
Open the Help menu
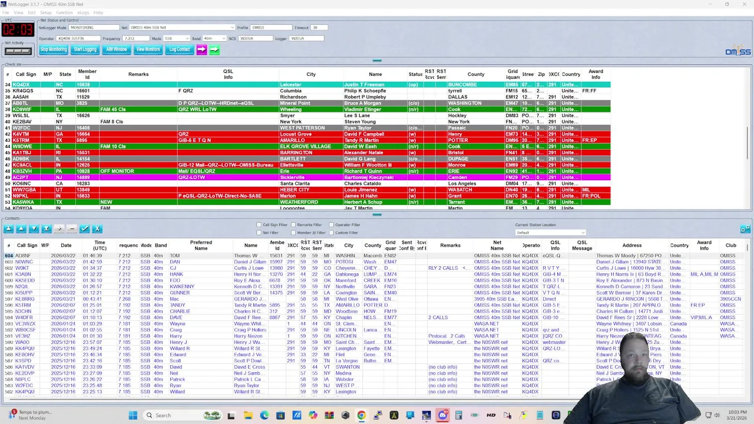98,12
